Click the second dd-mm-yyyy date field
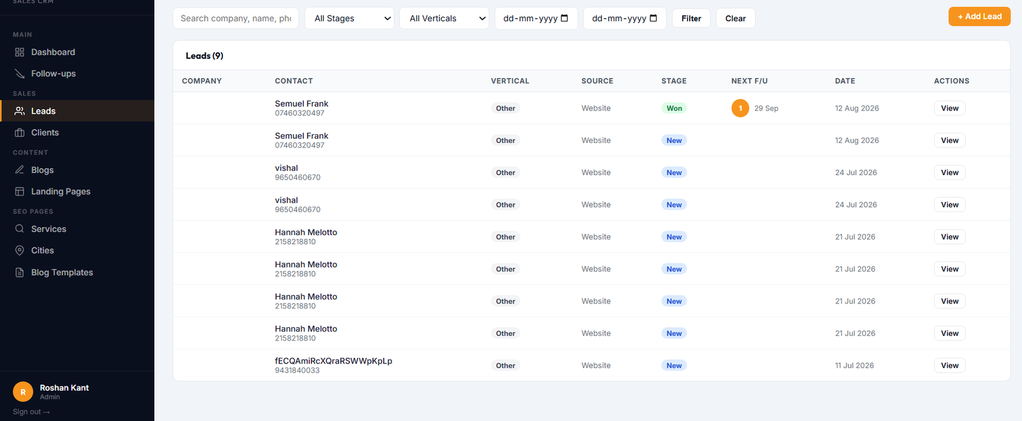Viewport: 1022px width, 421px height. tap(625, 19)
